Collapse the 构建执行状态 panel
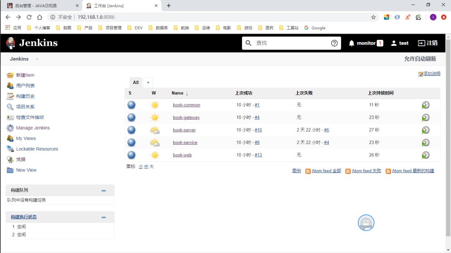The image size is (451, 253). point(104,218)
